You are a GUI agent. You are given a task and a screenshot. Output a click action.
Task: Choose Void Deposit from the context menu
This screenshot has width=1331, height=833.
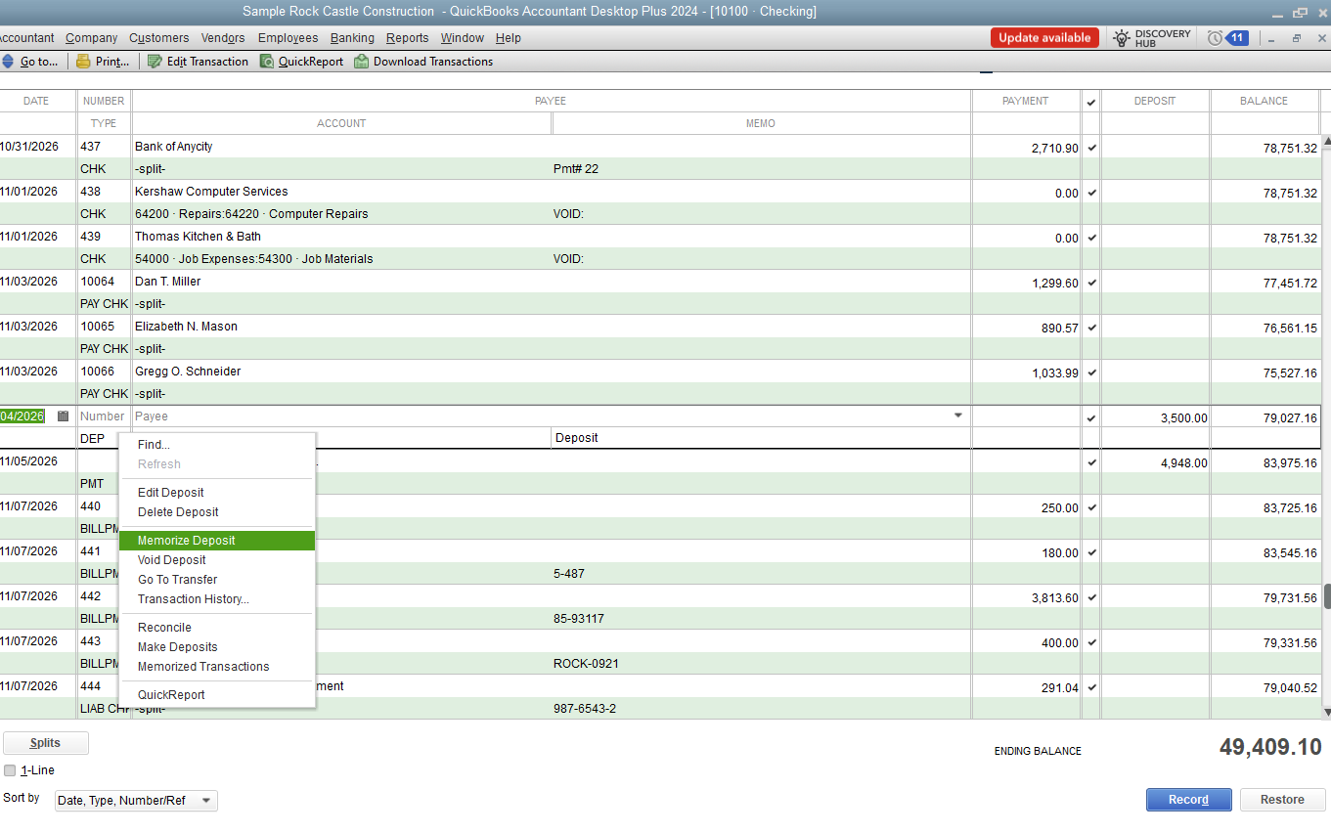coord(217,560)
